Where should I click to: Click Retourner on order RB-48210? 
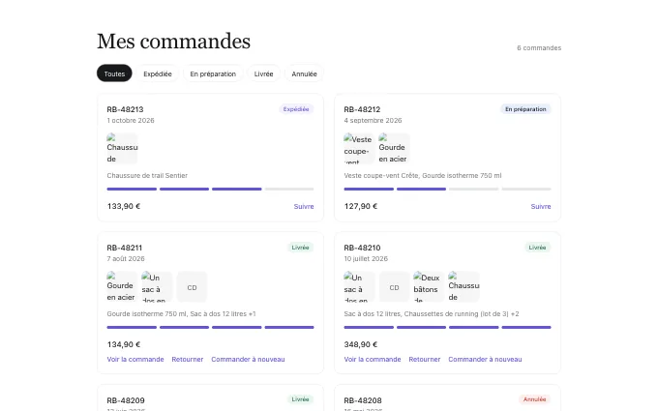point(424,360)
